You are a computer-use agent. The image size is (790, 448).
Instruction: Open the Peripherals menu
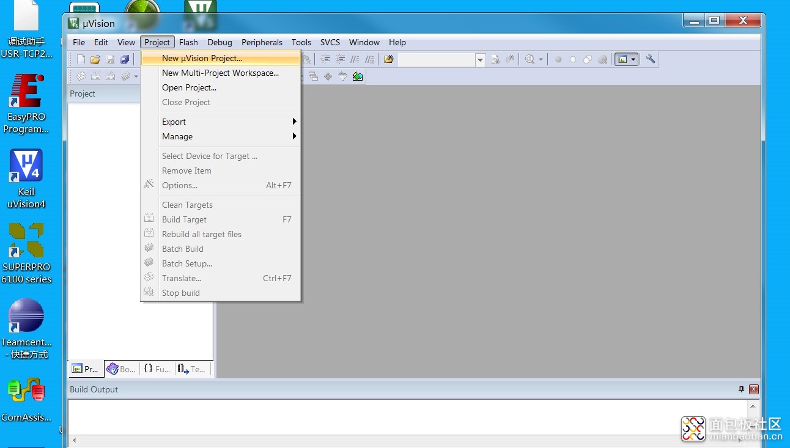(x=262, y=42)
